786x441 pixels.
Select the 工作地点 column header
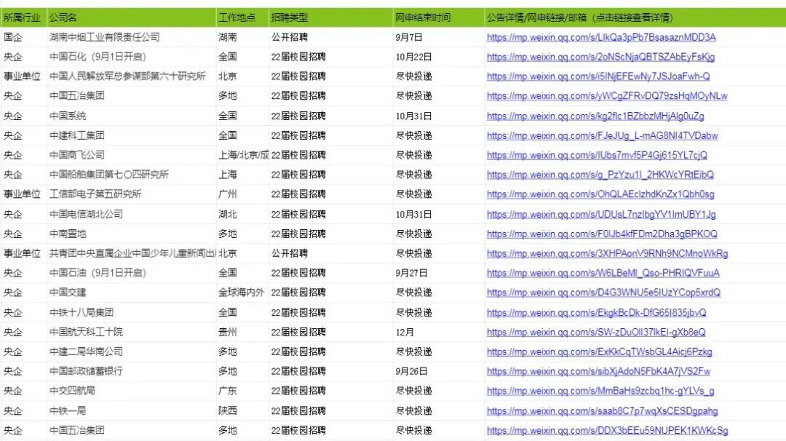click(242, 17)
